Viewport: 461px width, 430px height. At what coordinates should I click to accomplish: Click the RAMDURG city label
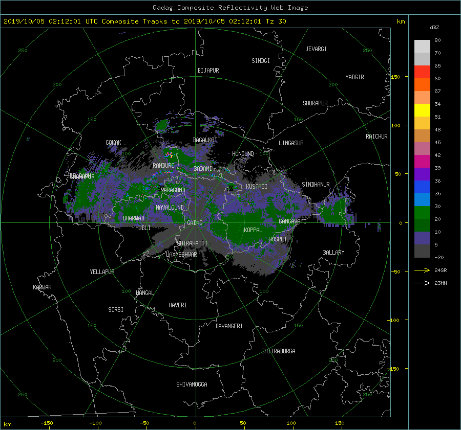point(163,166)
